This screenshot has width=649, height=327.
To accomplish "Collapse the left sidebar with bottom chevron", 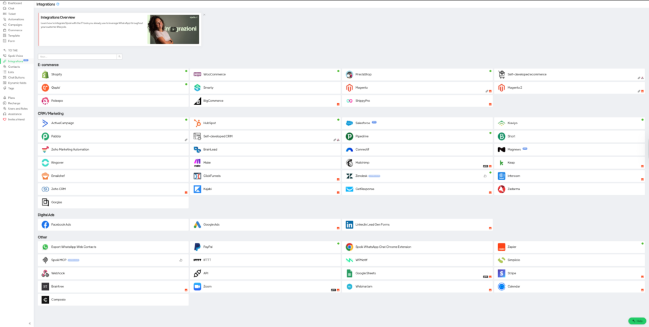I will pyautogui.click(x=30, y=323).
